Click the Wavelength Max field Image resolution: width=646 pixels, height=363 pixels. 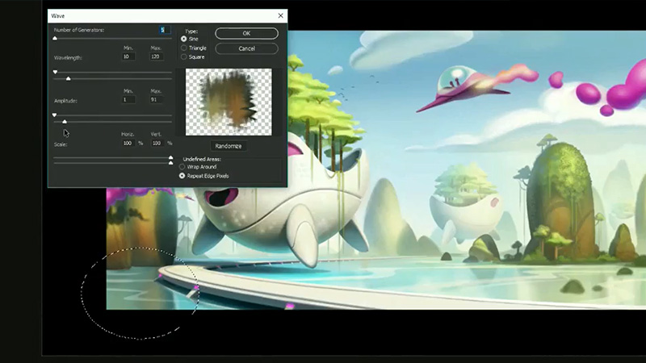point(156,56)
